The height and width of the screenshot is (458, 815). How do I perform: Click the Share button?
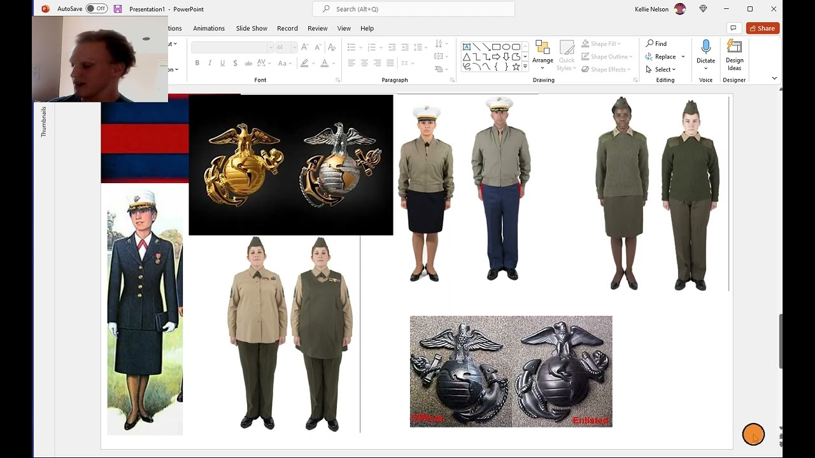[x=763, y=28]
